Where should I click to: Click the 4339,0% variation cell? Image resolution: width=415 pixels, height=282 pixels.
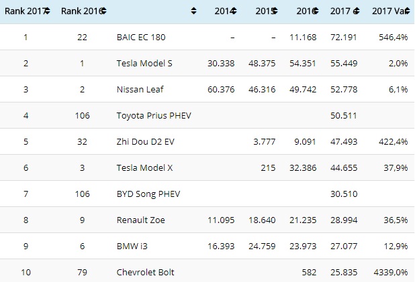[390, 272]
